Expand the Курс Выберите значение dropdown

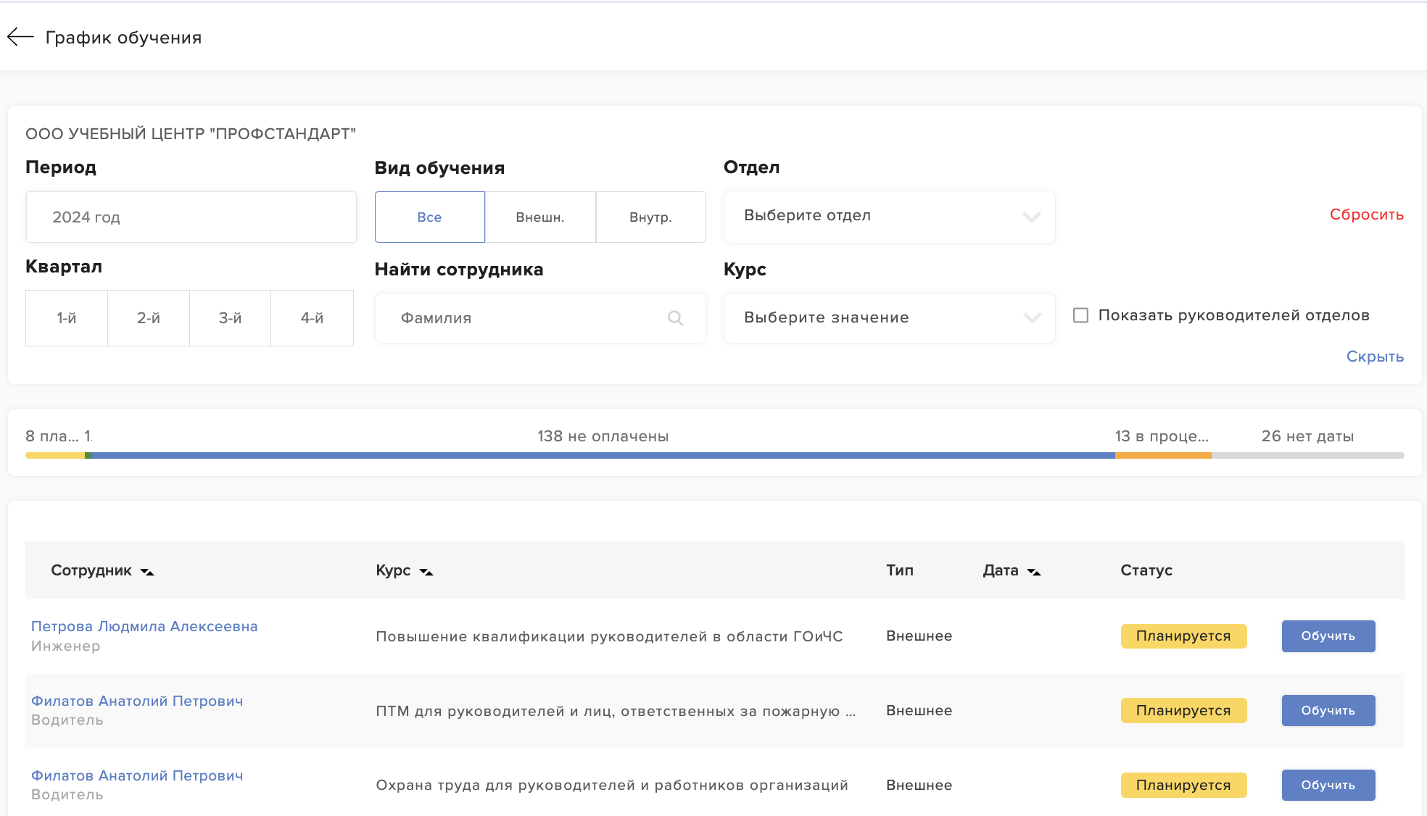(889, 317)
